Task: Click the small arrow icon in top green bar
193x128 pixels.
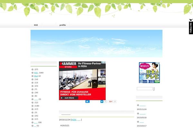Action: click(161, 2)
